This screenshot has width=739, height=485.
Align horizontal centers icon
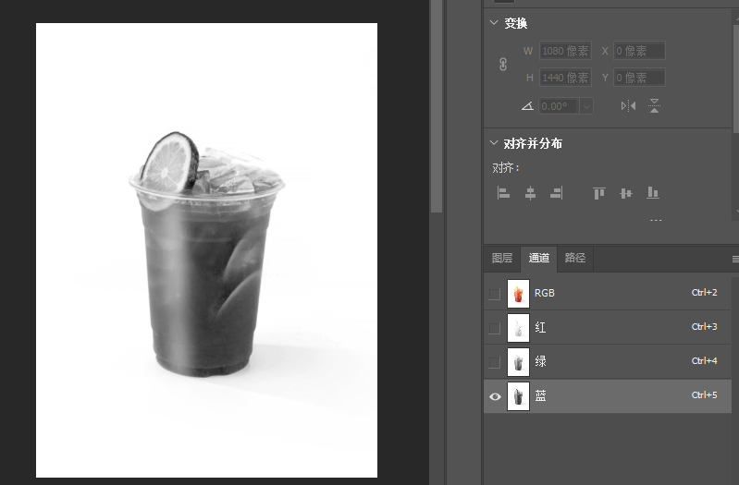pos(530,192)
